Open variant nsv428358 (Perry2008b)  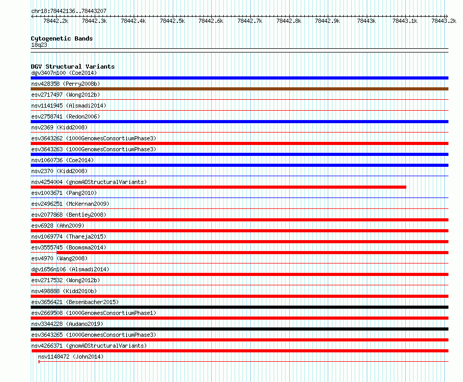tap(66, 84)
